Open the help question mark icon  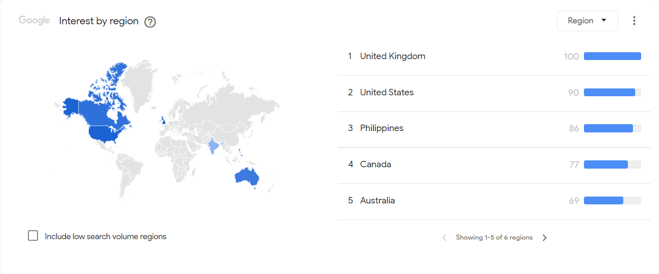pyautogui.click(x=150, y=22)
